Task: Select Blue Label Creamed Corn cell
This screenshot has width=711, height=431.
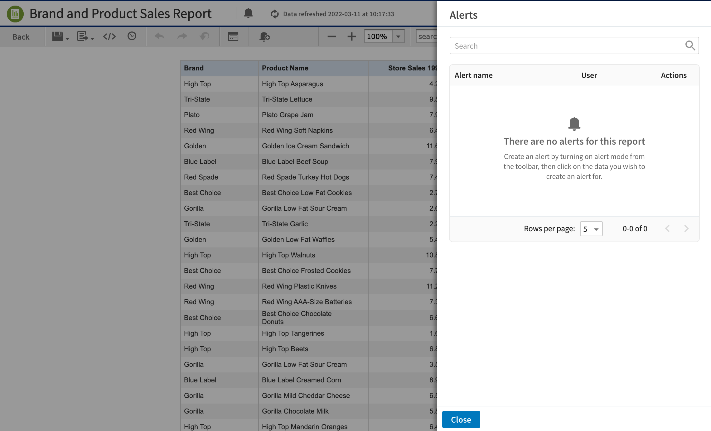Action: [313, 380]
